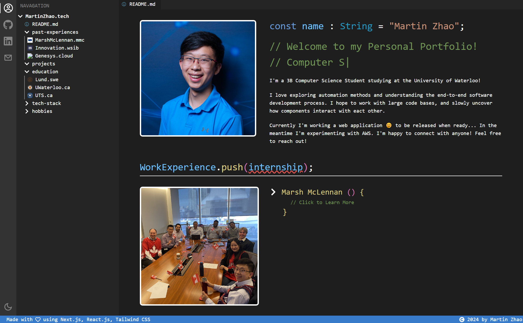Collapse the MartinZhao.tech root folder
Viewport: 523px width, 323px height.
point(20,16)
